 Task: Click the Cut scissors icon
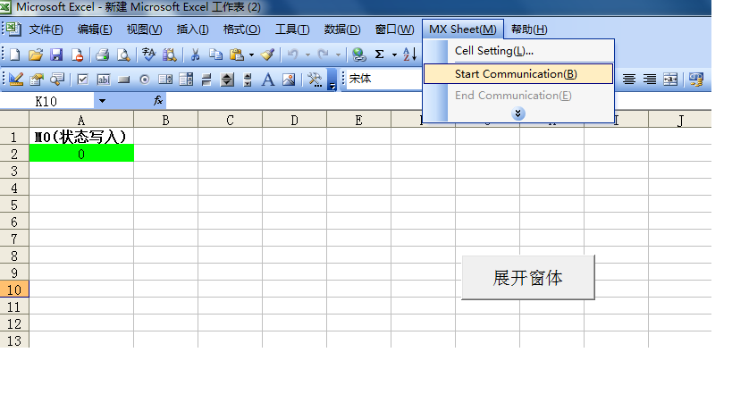(x=194, y=55)
